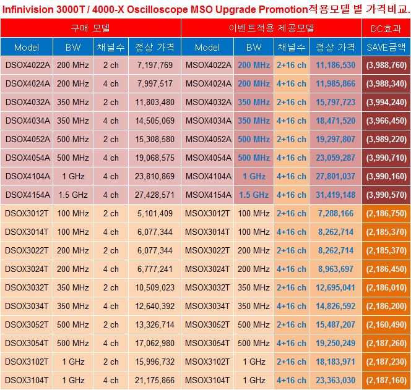This screenshot has width=411, height=390.
Task: Click save amount (2,160,490)
Action: point(386,325)
